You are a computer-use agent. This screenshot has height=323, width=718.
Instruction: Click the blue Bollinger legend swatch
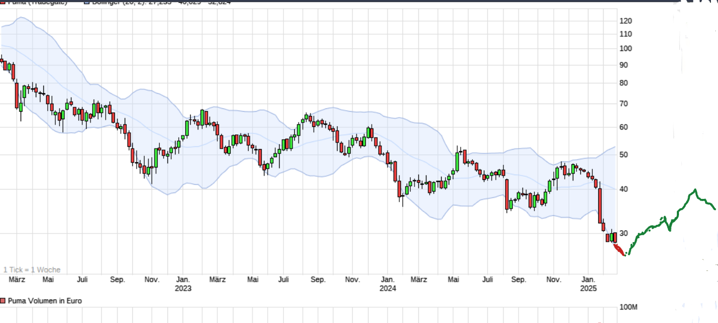click(87, 2)
